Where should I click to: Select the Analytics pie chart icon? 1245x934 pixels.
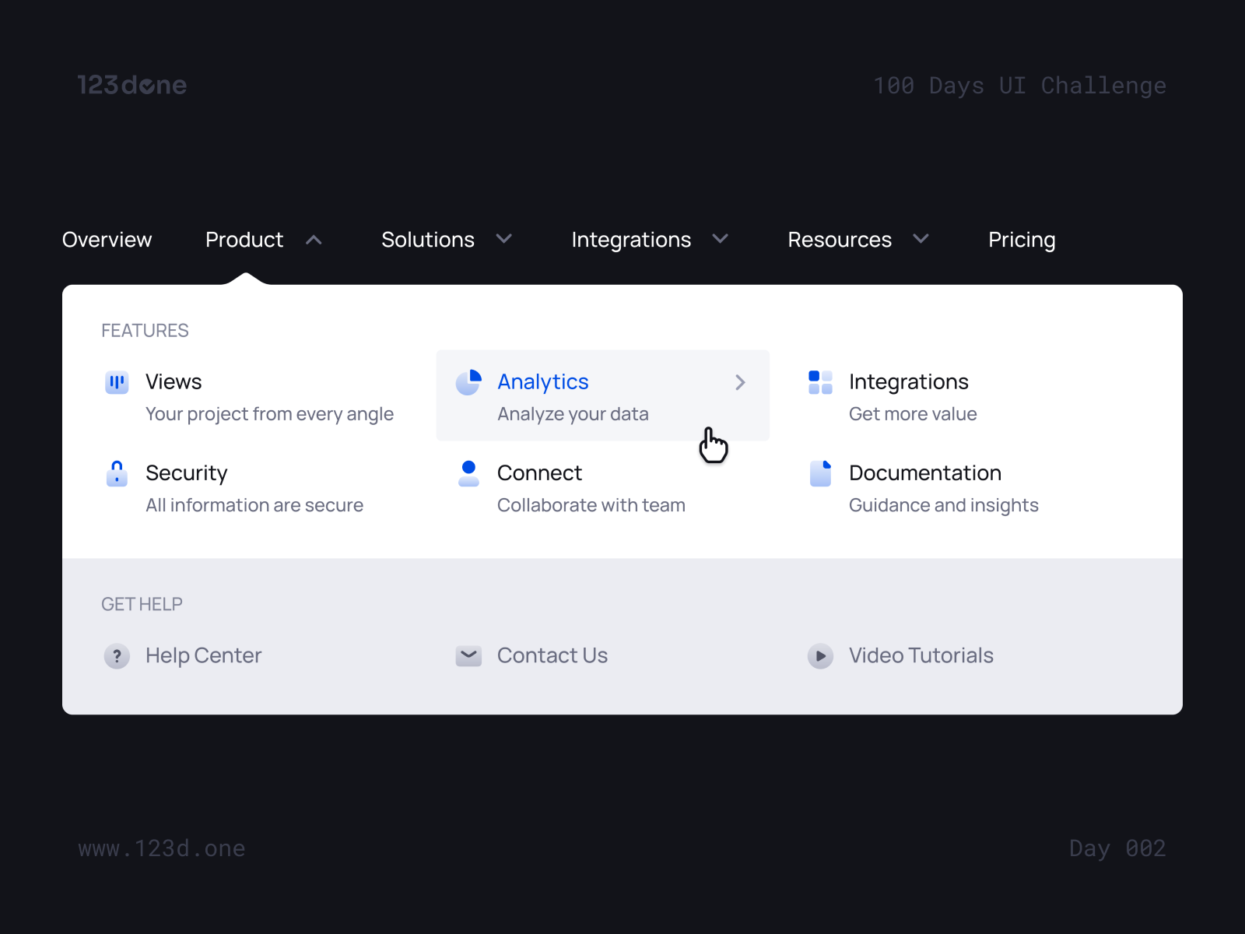point(468,382)
